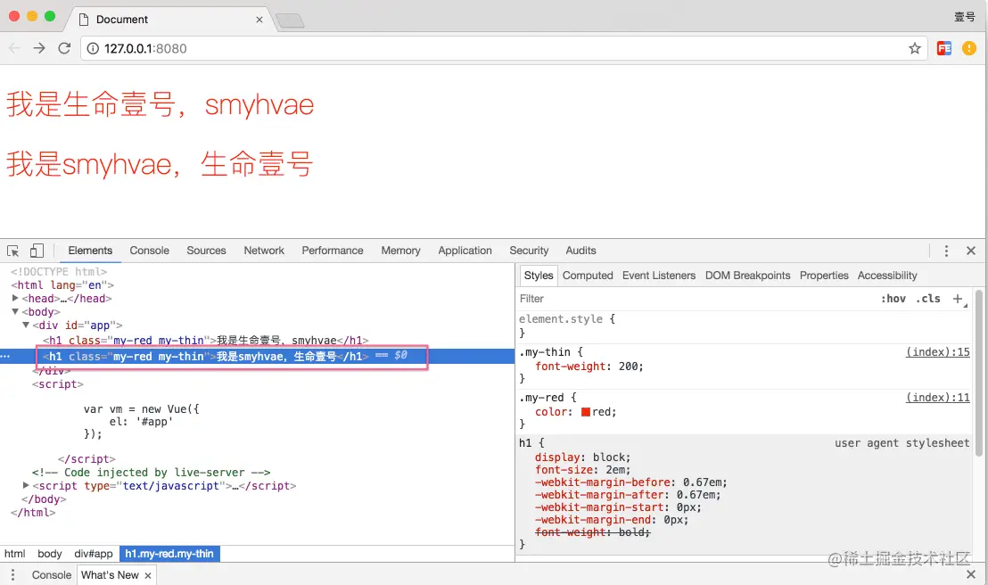Screen dimensions: 988x585
Task: Click the live-server injected comment line
Action: (152, 472)
